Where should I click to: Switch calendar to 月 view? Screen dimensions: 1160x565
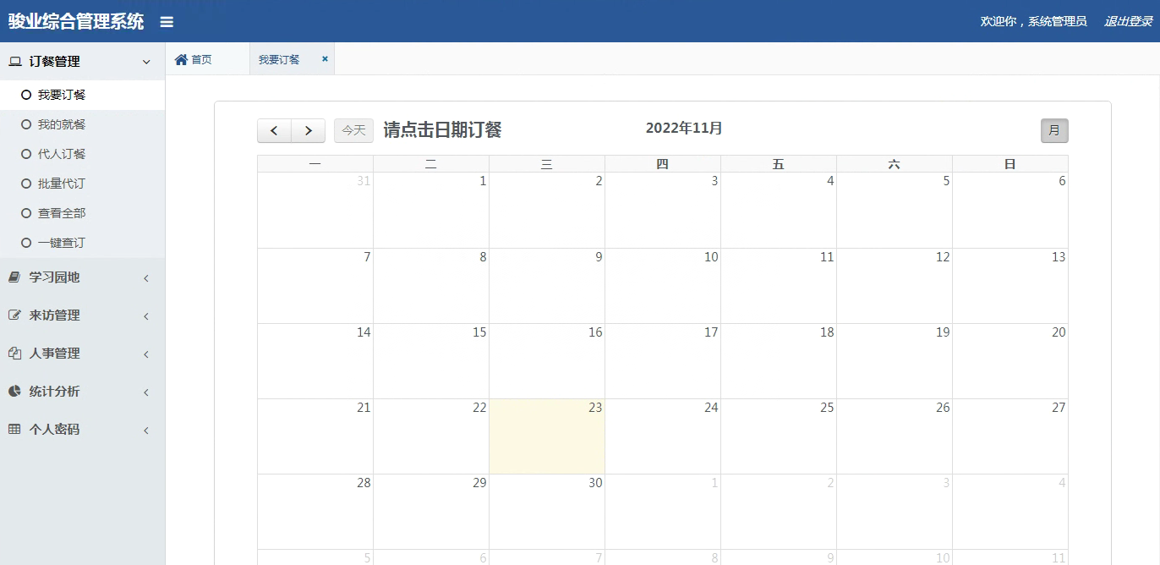coord(1054,130)
